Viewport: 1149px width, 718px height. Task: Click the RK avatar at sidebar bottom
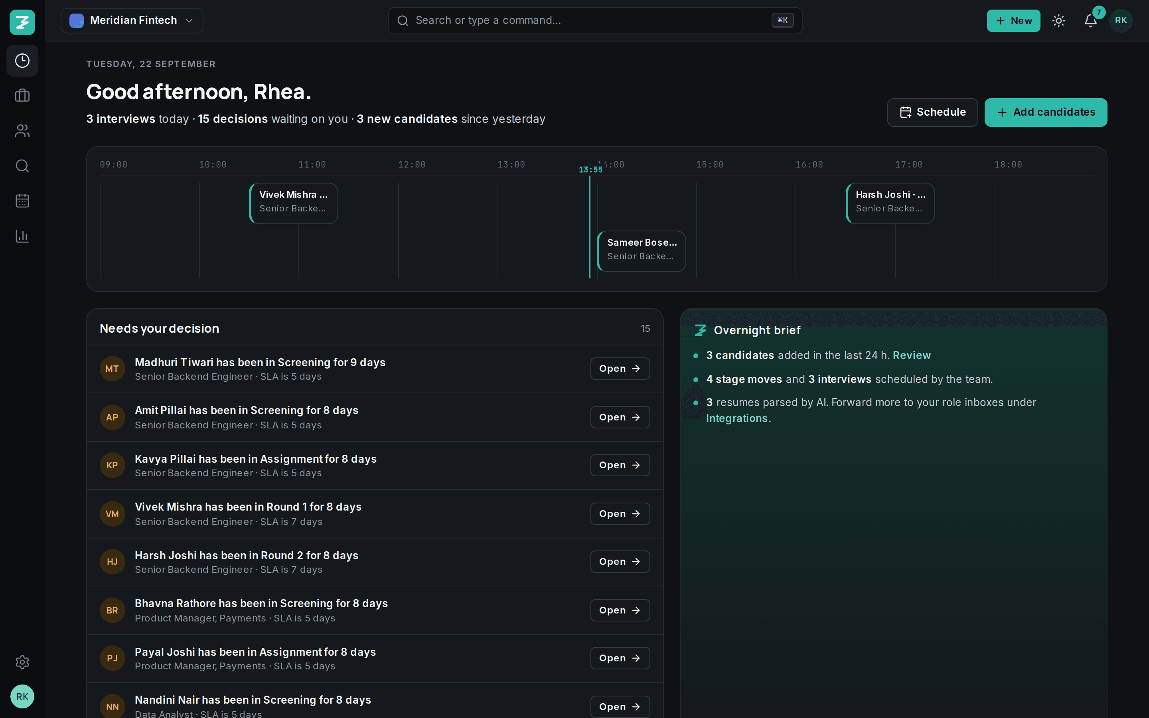point(22,696)
